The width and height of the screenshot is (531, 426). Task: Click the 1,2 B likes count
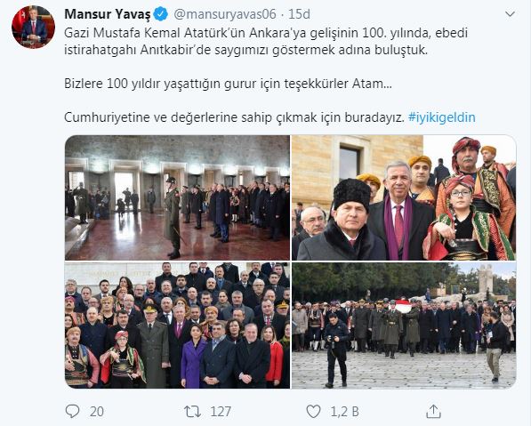[344, 412]
